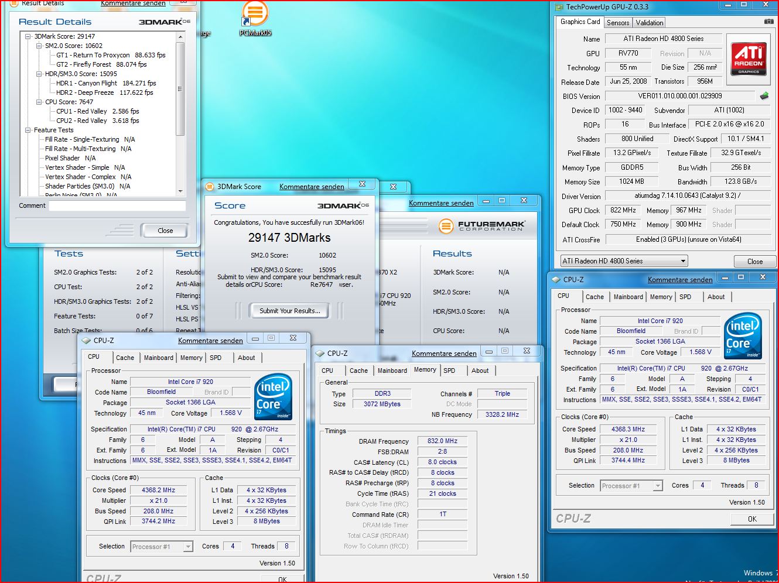The height and width of the screenshot is (583, 779).
Task: Select Vertex Shader - Complex row
Action: 88,177
